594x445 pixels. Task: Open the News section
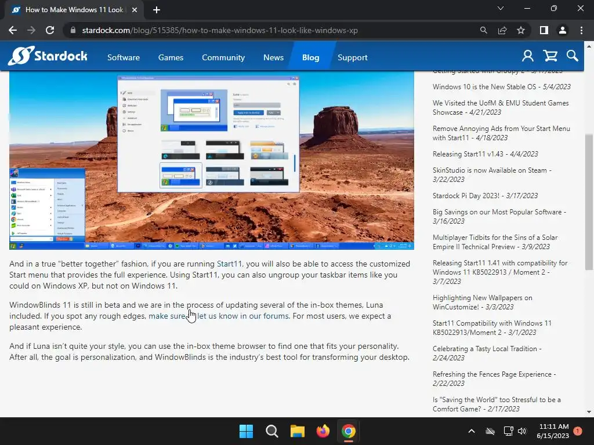[274, 57]
